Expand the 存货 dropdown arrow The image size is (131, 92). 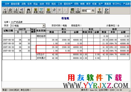click(x=44, y=25)
